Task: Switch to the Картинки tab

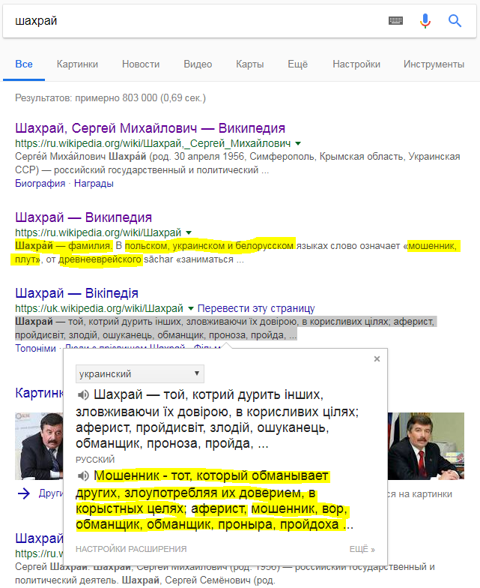Action: (77, 64)
